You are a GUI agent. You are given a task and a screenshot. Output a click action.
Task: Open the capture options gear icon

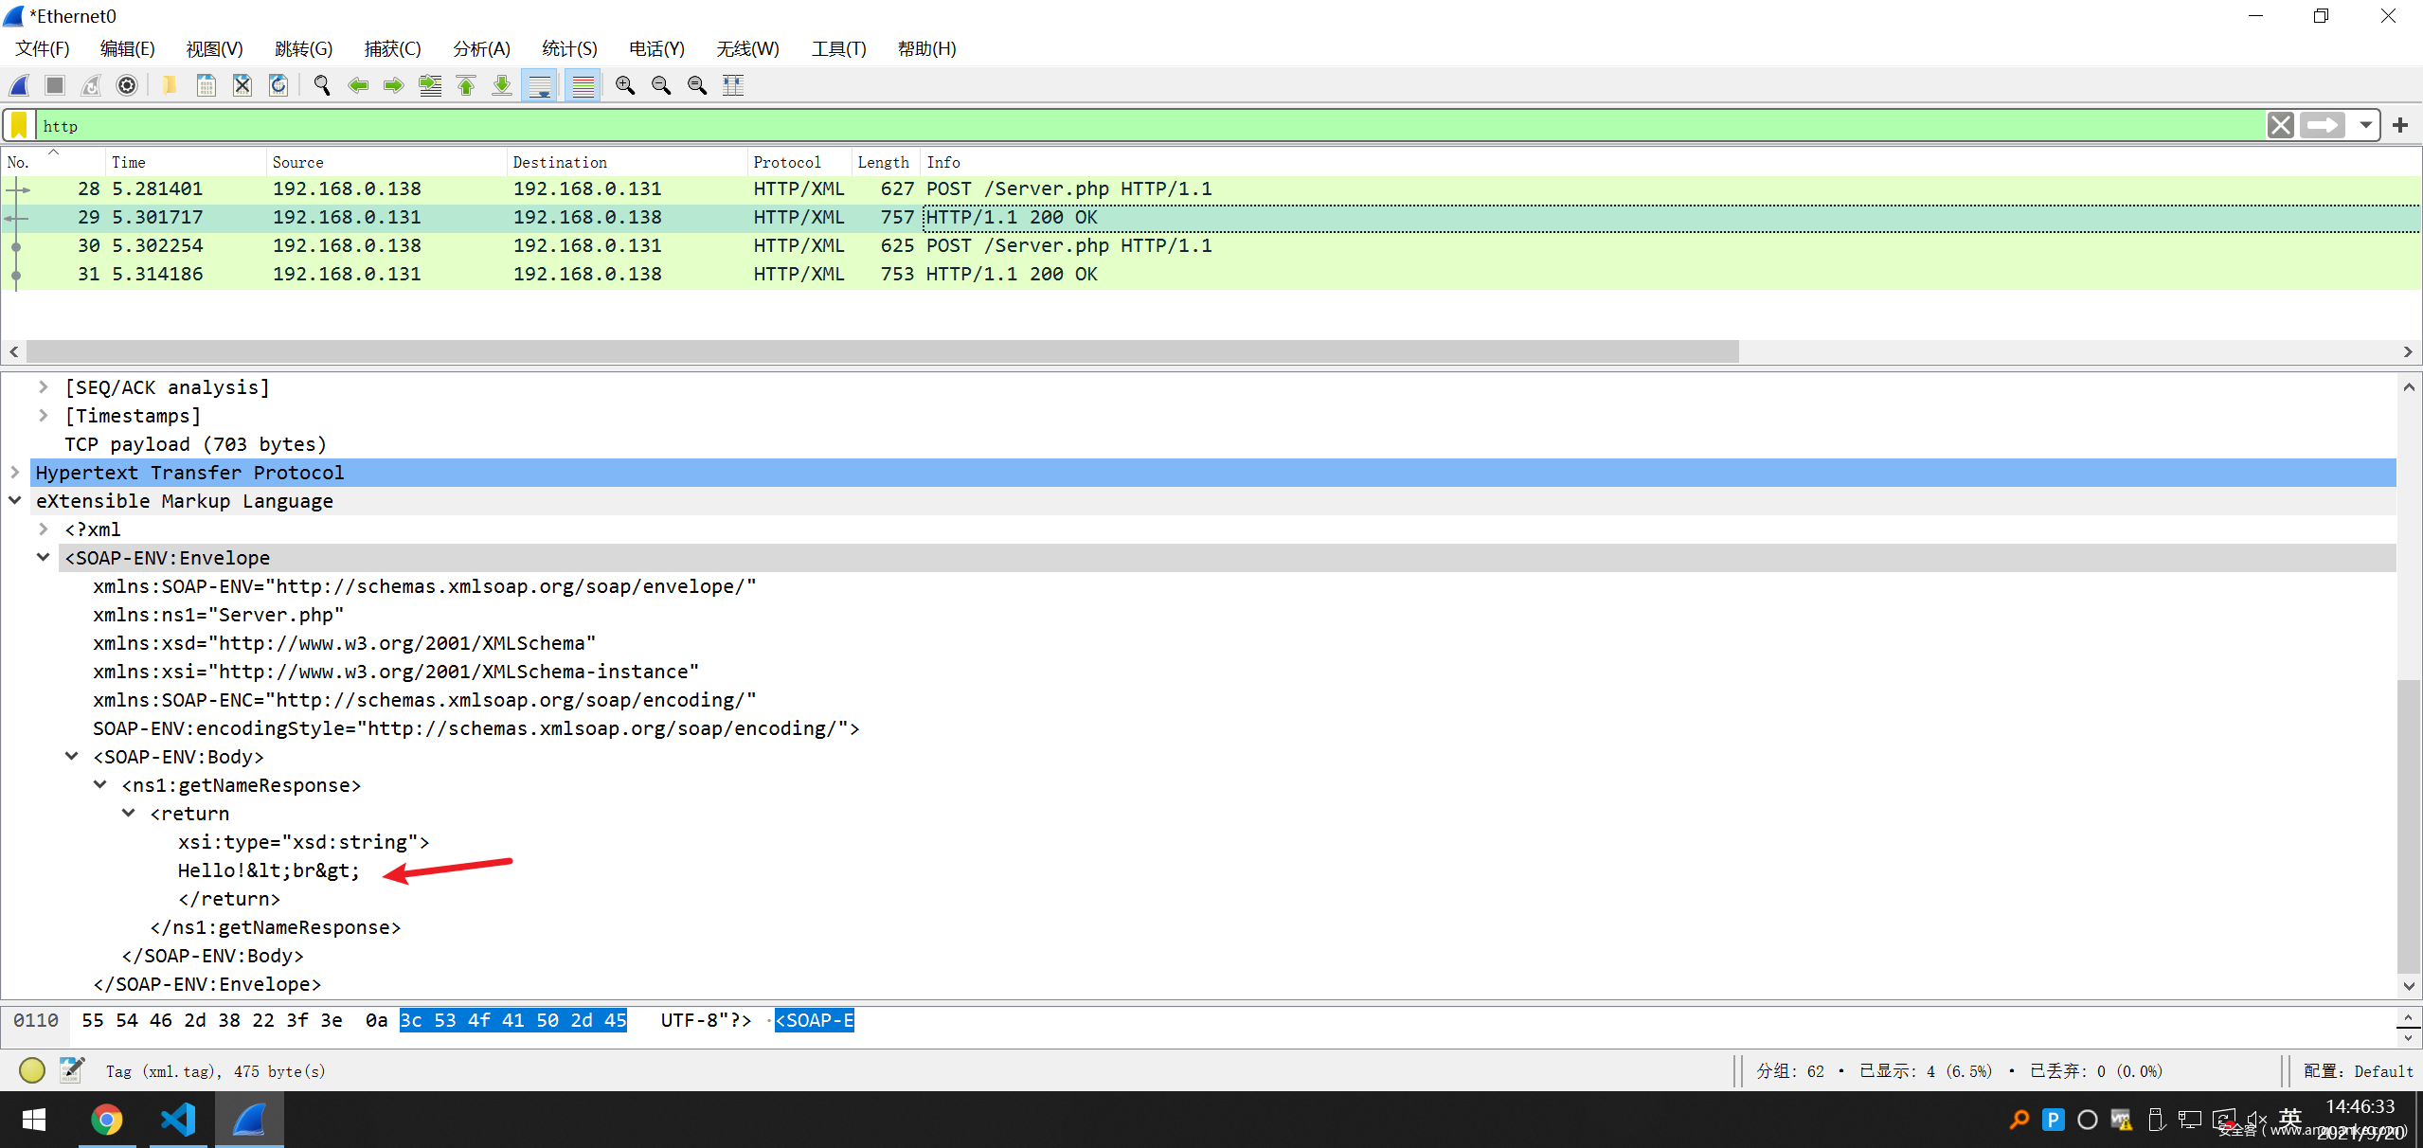(127, 85)
